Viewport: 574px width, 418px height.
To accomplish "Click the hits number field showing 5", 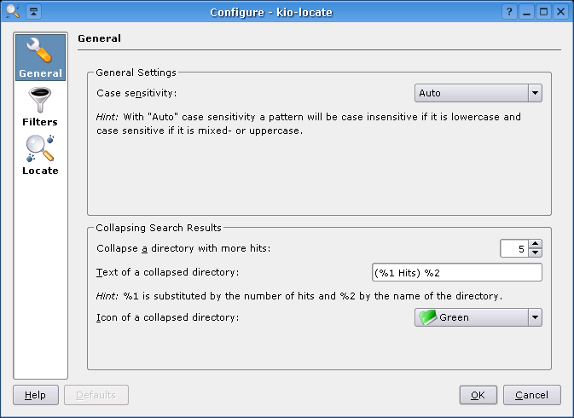I will pos(513,248).
